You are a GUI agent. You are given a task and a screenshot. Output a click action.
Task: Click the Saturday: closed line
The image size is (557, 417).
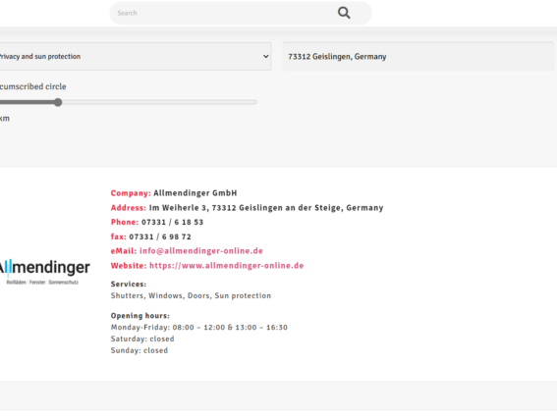coord(142,339)
